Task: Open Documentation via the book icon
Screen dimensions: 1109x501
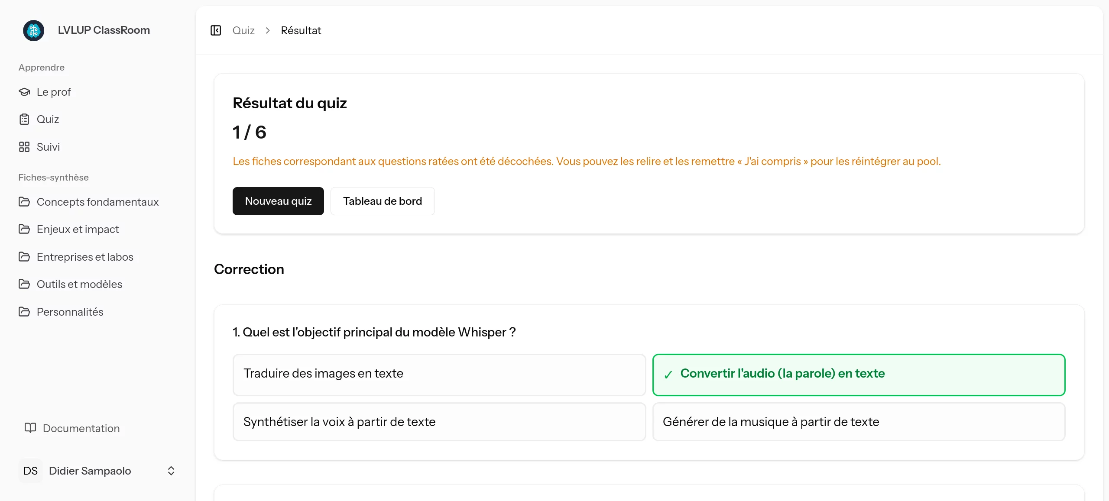Action: pos(30,428)
